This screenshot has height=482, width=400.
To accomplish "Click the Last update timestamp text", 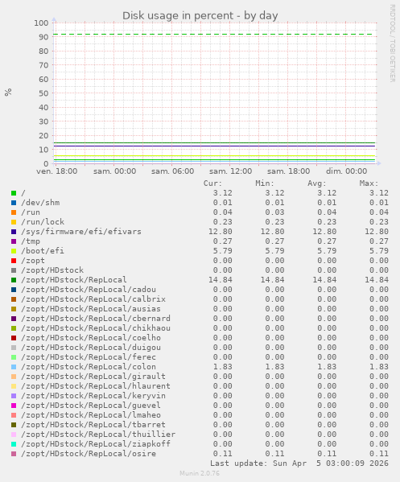I will (299, 463).
